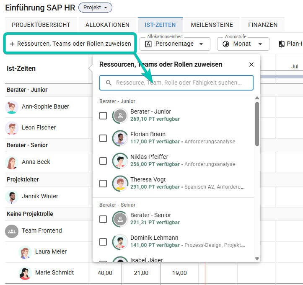
Task: Click the 19,00 cell for Marie Schmidt
Action: [x=179, y=273]
